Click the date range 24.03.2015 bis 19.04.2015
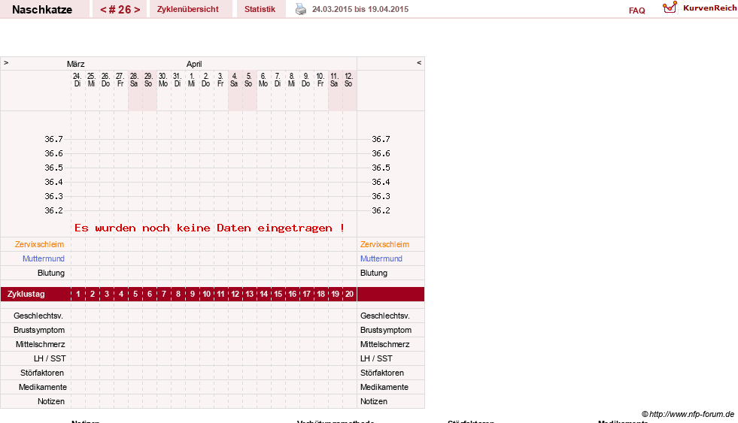The height and width of the screenshot is (423, 738). (360, 9)
